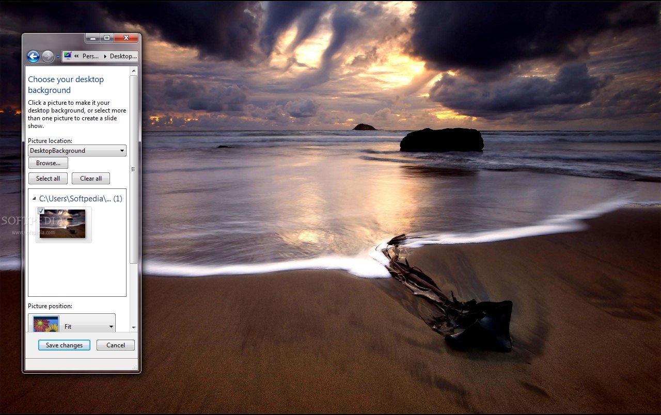Click the scrollbar down arrow in dialog

[x=134, y=328]
